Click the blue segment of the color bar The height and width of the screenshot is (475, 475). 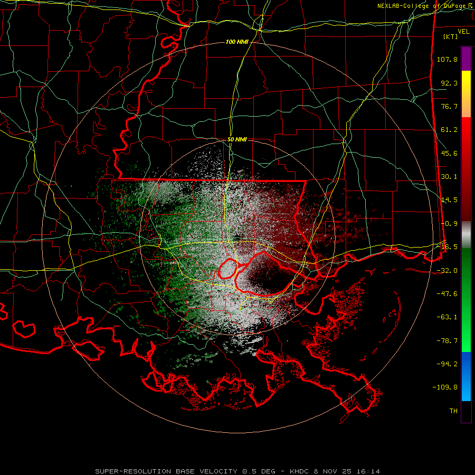(466, 376)
